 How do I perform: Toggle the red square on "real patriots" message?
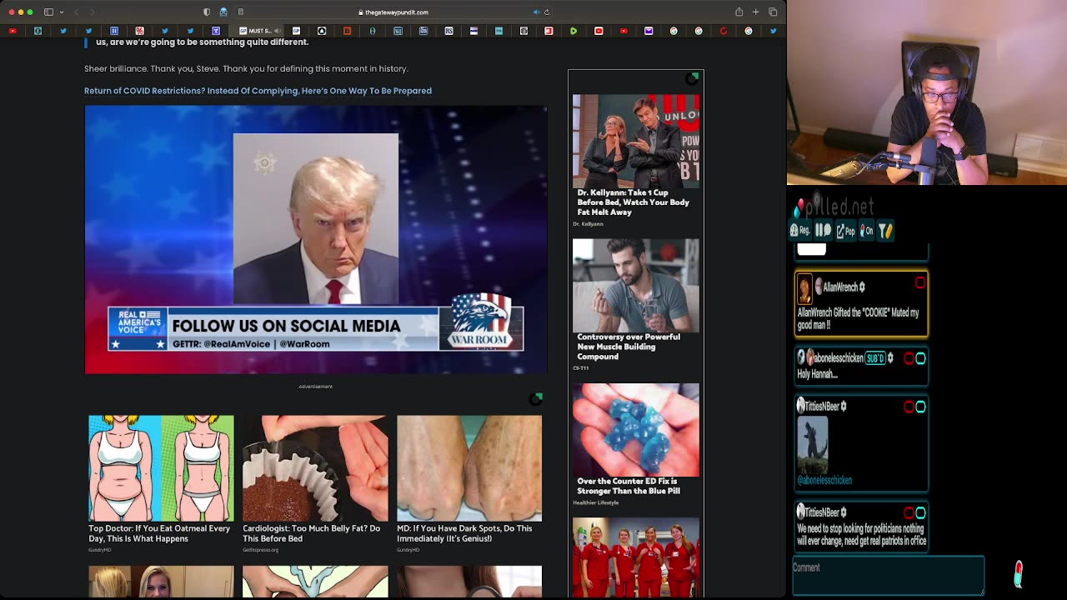909,512
